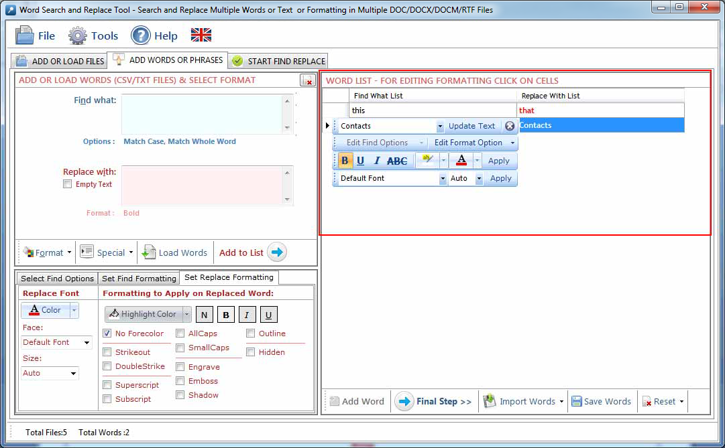Click the clear-form icon beside the ADD OR LOAD WORDS header

tap(307, 80)
